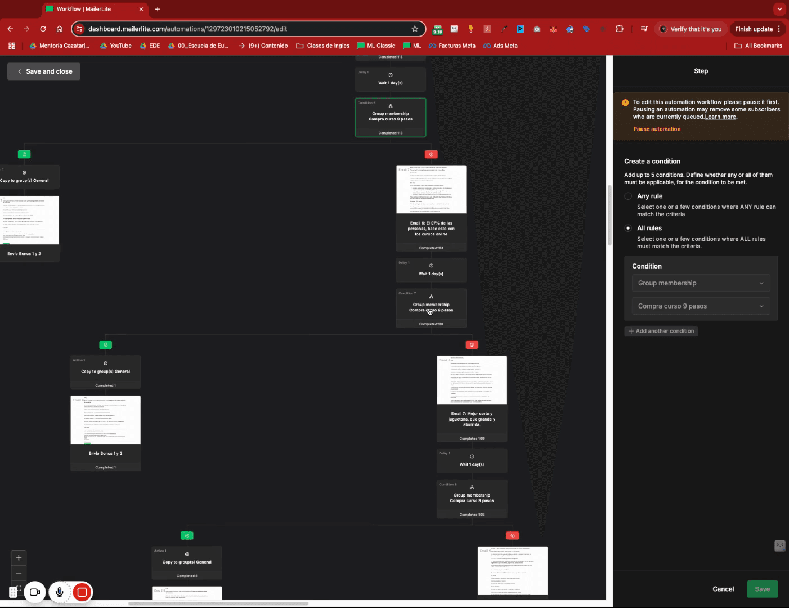Click the color picker eyedropper extension
Screen dimensions: 789x608
click(x=504, y=29)
